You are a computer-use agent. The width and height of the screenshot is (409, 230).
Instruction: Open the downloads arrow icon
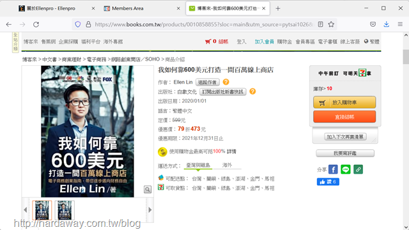point(387,24)
